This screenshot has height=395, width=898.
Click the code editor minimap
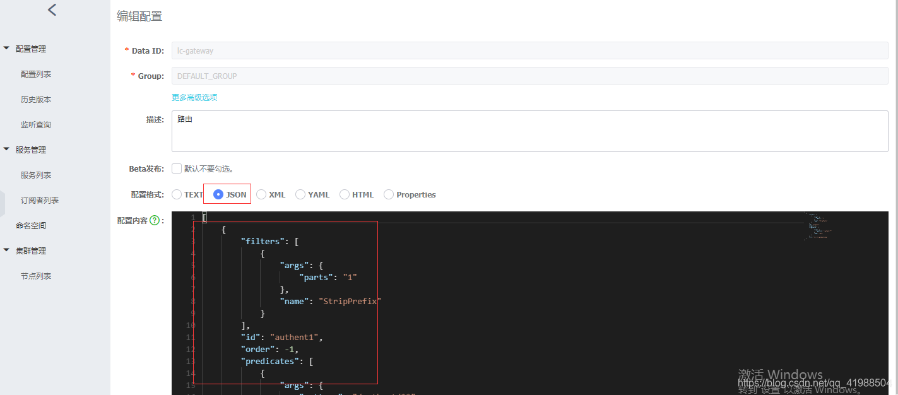[818, 227]
